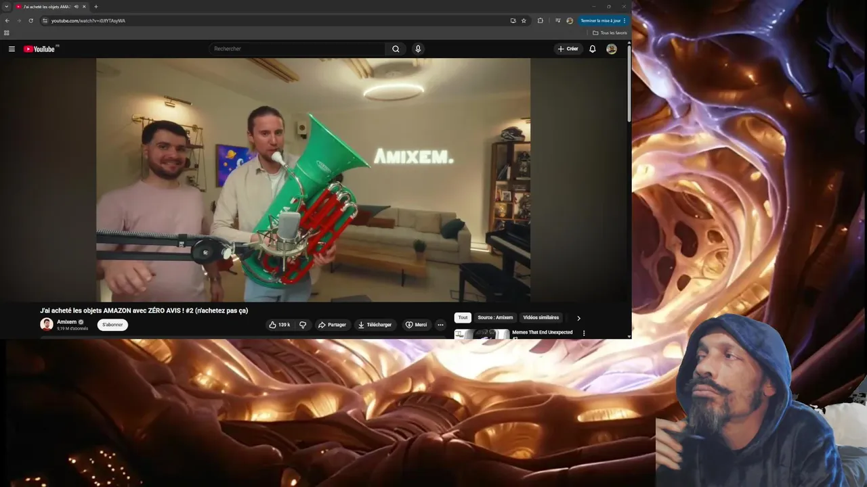Select the Source : Amixem chip
Image resolution: width=867 pixels, height=487 pixels.
click(495, 317)
